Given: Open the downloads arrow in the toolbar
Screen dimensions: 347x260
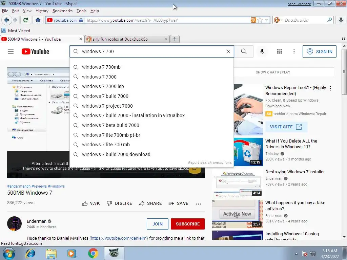Looking at the screenshot, I should (x=341, y=20).
